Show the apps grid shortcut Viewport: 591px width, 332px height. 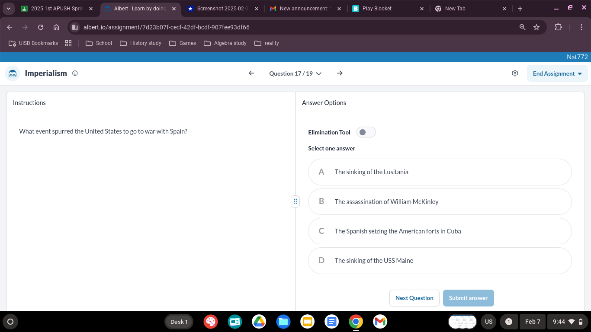click(68, 43)
